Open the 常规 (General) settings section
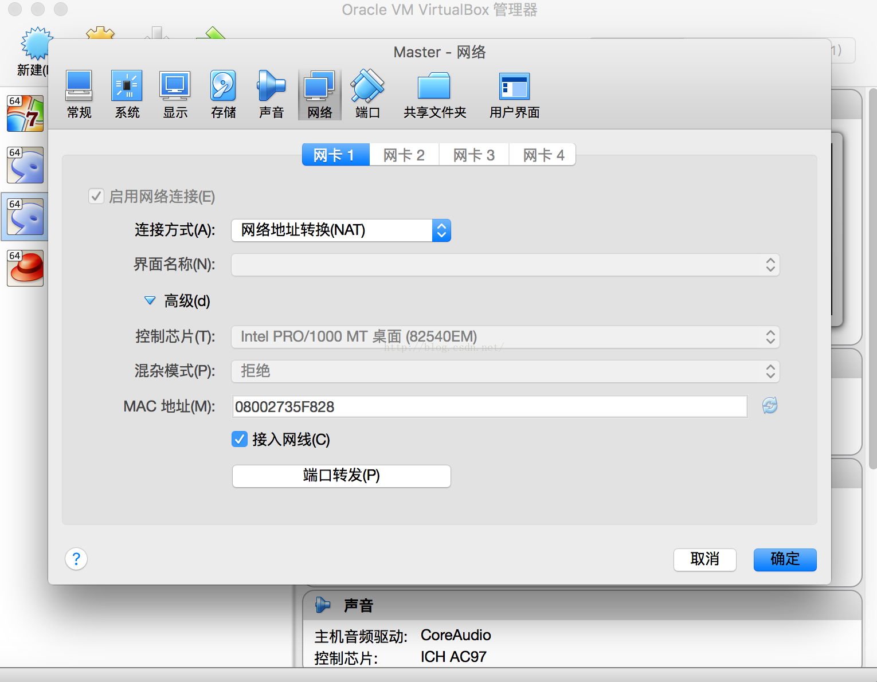The height and width of the screenshot is (682, 877). (x=79, y=95)
